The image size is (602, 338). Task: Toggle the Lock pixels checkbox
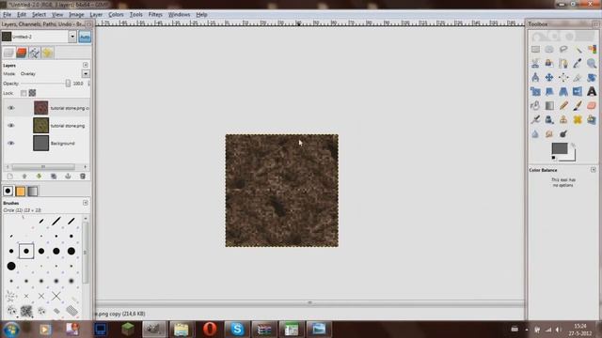pos(24,93)
